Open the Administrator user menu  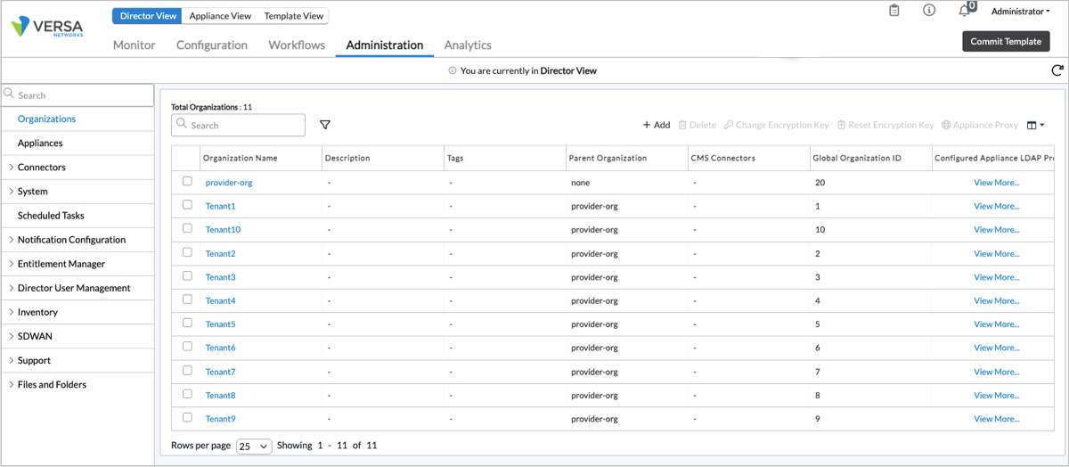click(1020, 12)
